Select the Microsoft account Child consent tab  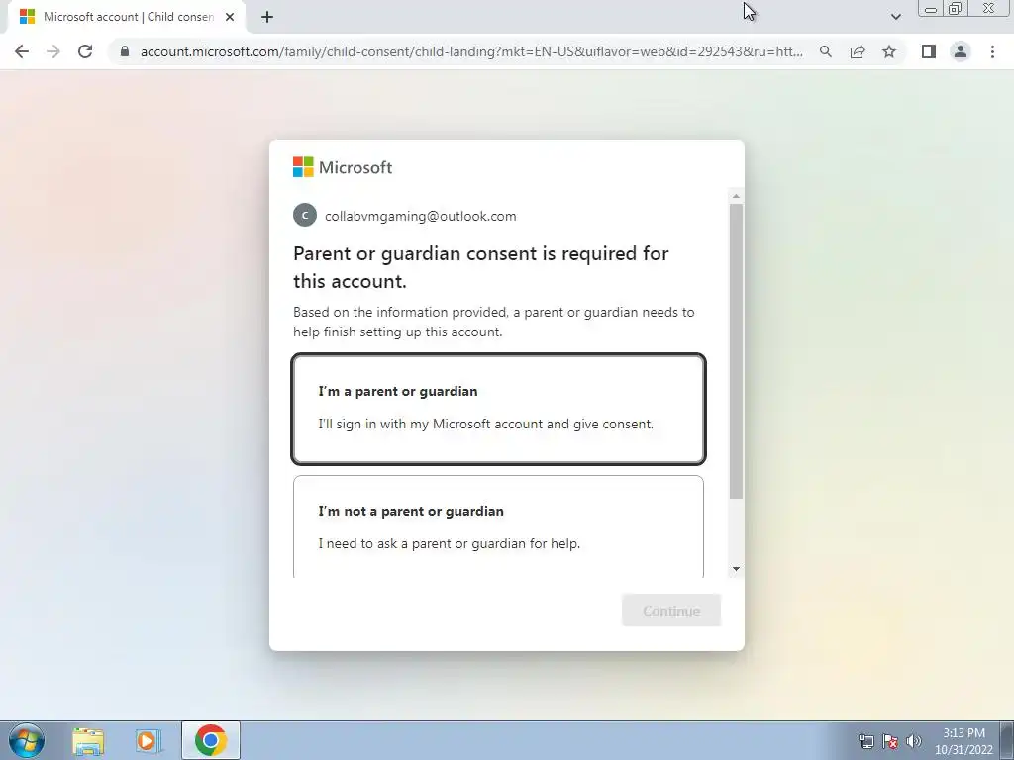pos(126,17)
